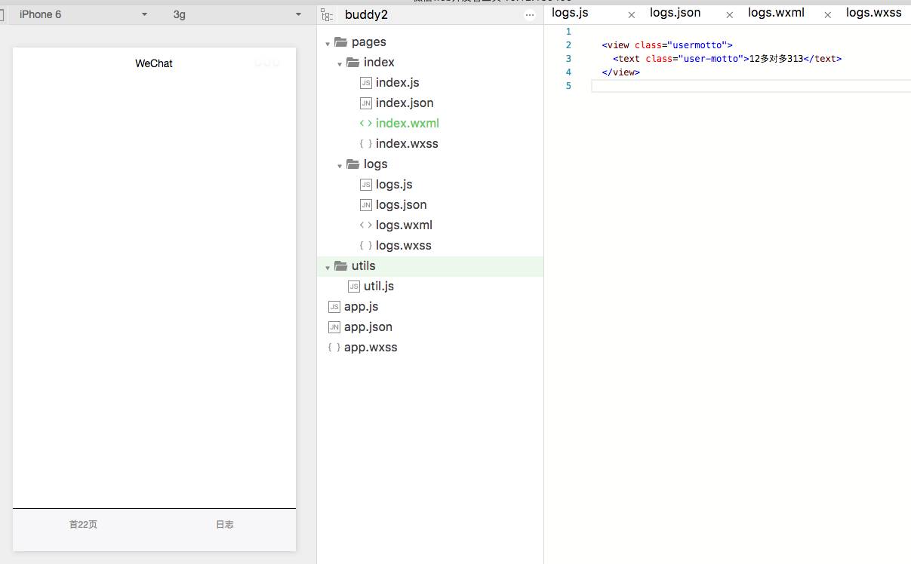Screen dimensions: 911x564
Task: Switch to the logs.wxss editor tab
Action: [x=873, y=13]
